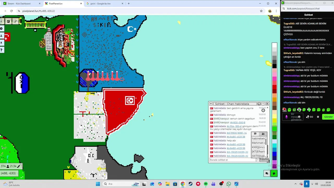Click username Tugra550 saying 'YAPMA REİS YEŞİL KOY'
Image resolution: width=334 pixels, height=188 pixels.
[x=289, y=70]
